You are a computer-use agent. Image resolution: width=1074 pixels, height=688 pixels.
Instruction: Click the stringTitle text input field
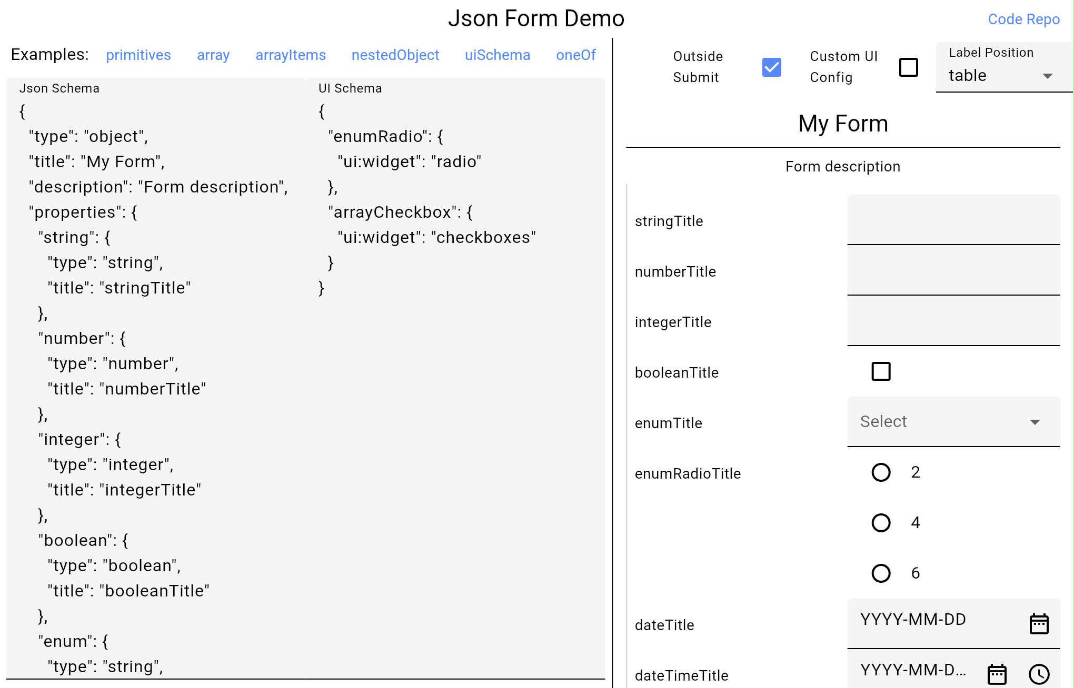coord(953,221)
